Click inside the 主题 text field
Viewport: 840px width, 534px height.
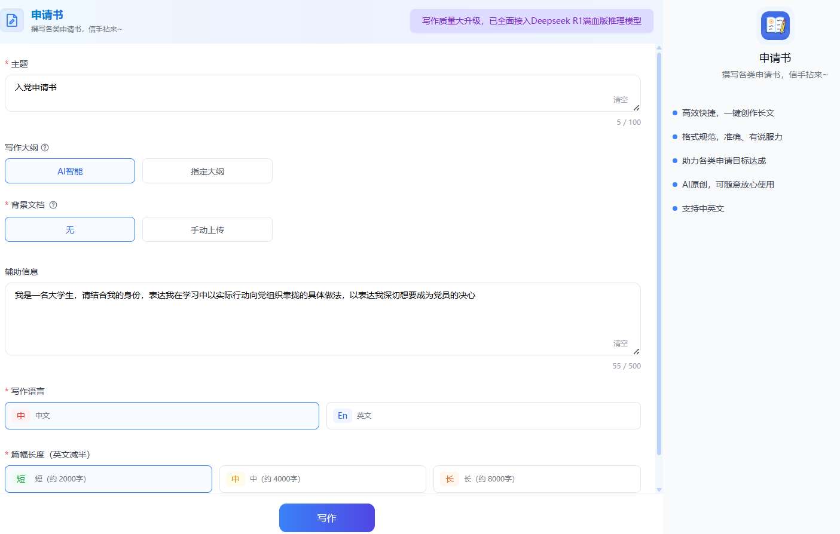[x=323, y=93]
